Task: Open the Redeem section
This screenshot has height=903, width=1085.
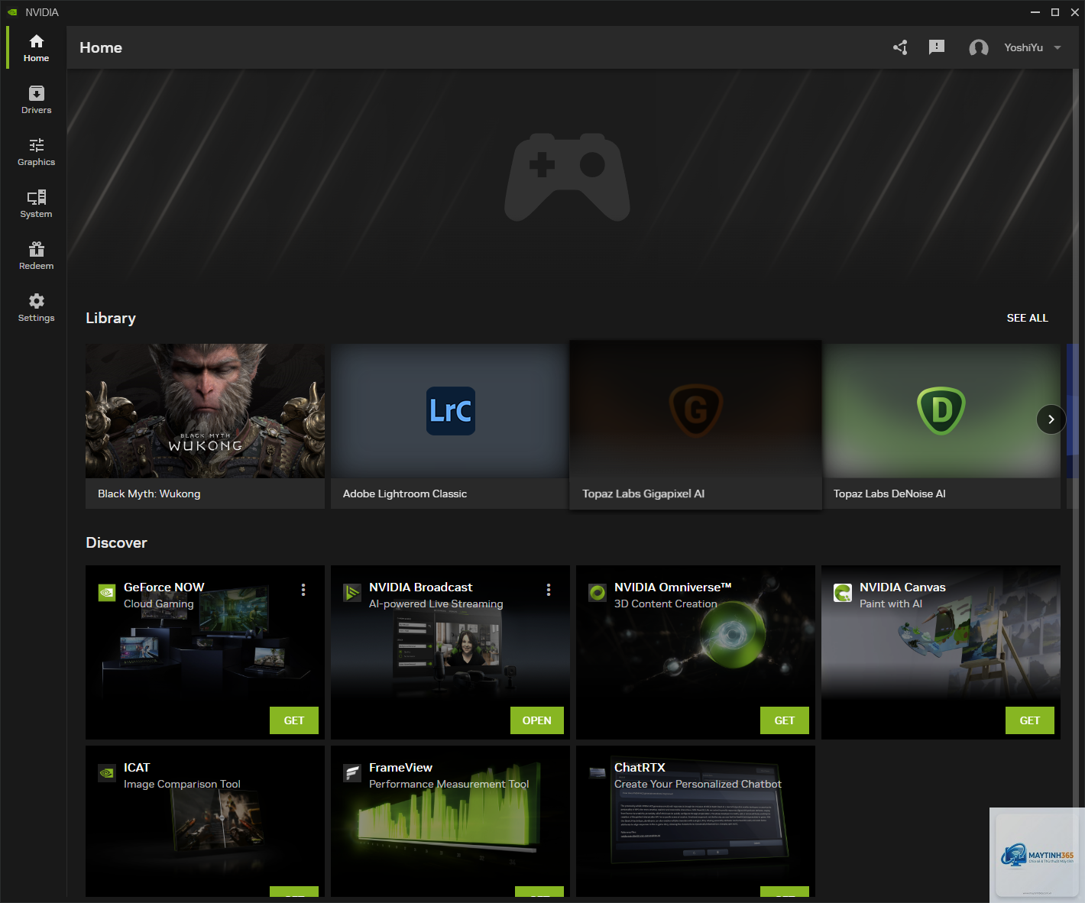Action: pos(36,255)
